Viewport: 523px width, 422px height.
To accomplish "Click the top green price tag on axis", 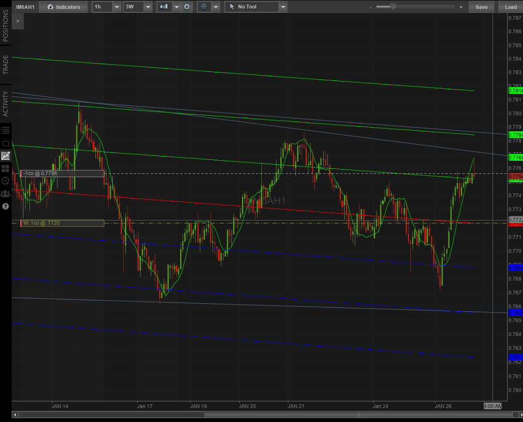I will [516, 91].
